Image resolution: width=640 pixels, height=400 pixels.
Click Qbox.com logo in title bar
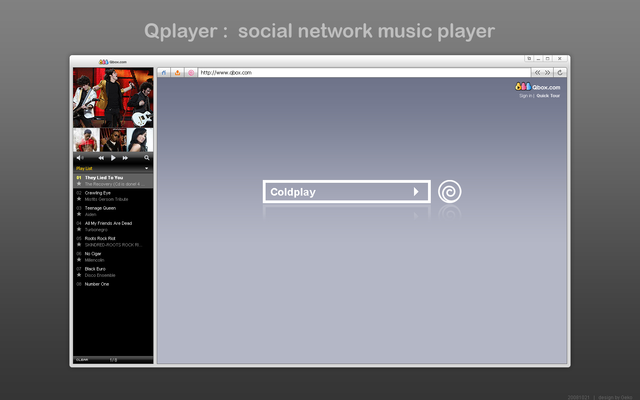click(x=113, y=62)
